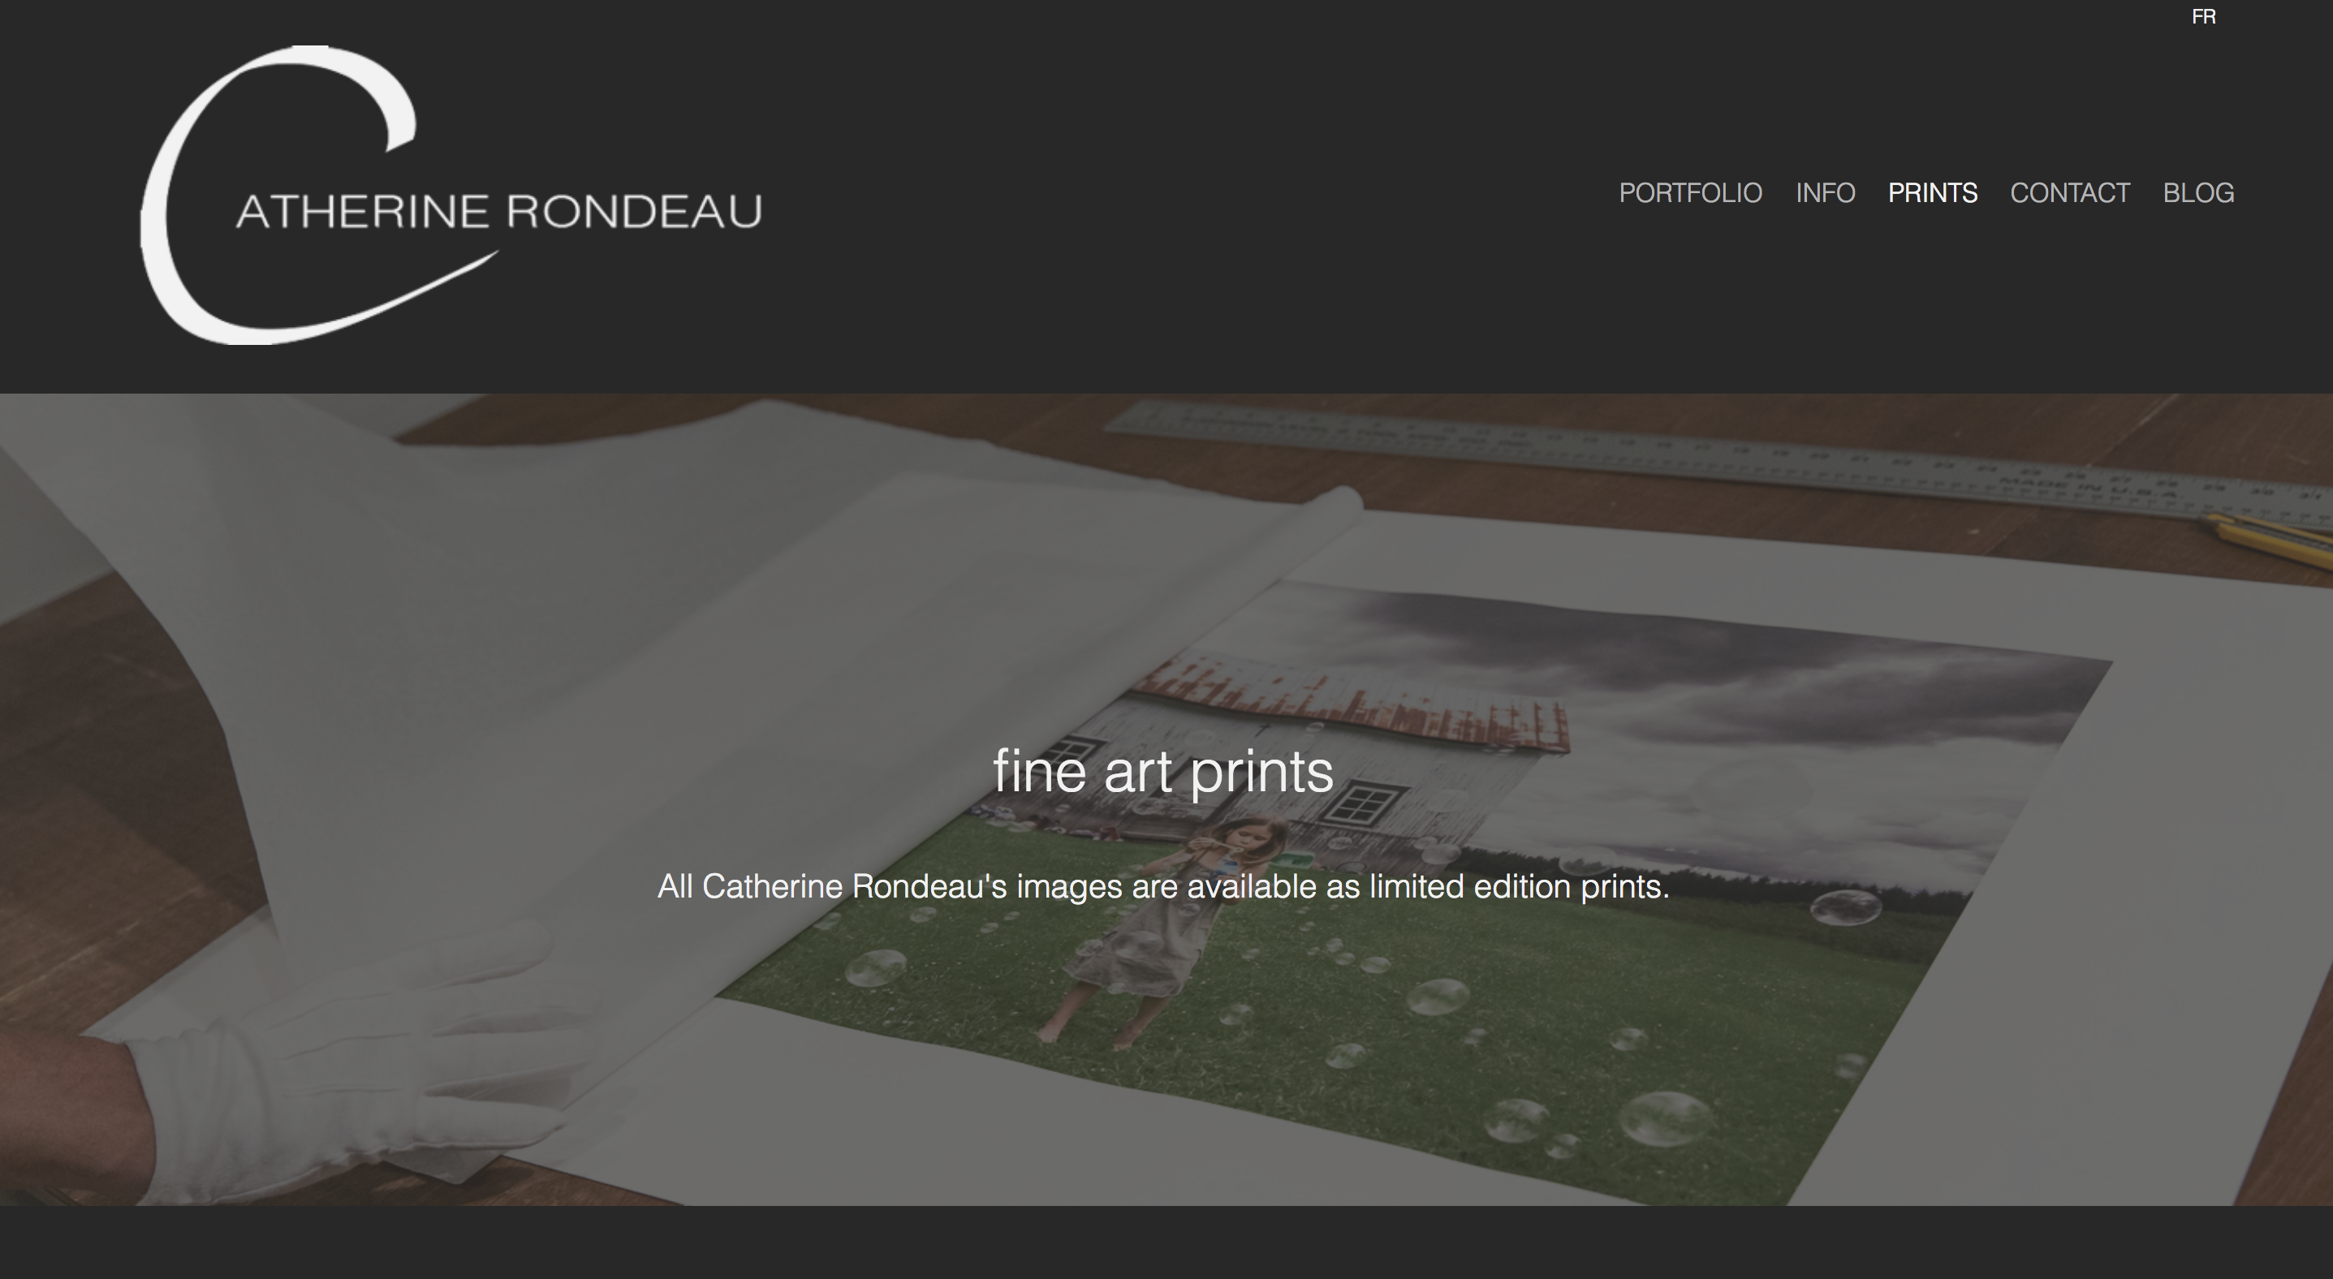The image size is (2333, 1279).
Task: Select the Prints navigation item
Action: pyautogui.click(x=1932, y=193)
